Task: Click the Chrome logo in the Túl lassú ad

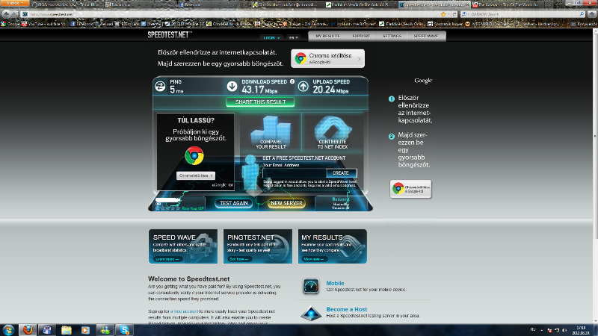Action: click(x=194, y=156)
